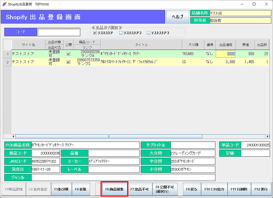Toggle 公開 checkbox in row 1
273x198 pixels.
click(x=68, y=54)
